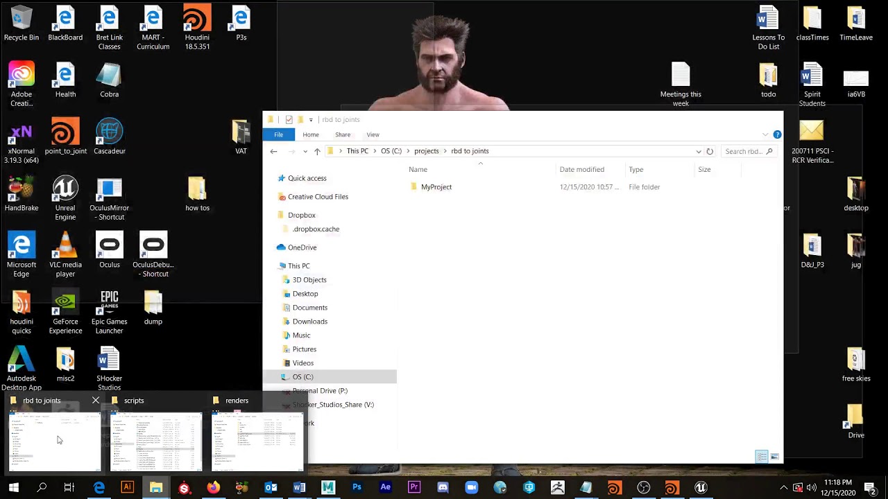
Task: Open Discord from the taskbar
Action: pyautogui.click(x=443, y=488)
